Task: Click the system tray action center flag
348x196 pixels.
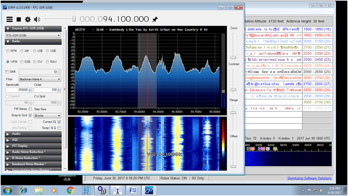Action: pos(309,191)
